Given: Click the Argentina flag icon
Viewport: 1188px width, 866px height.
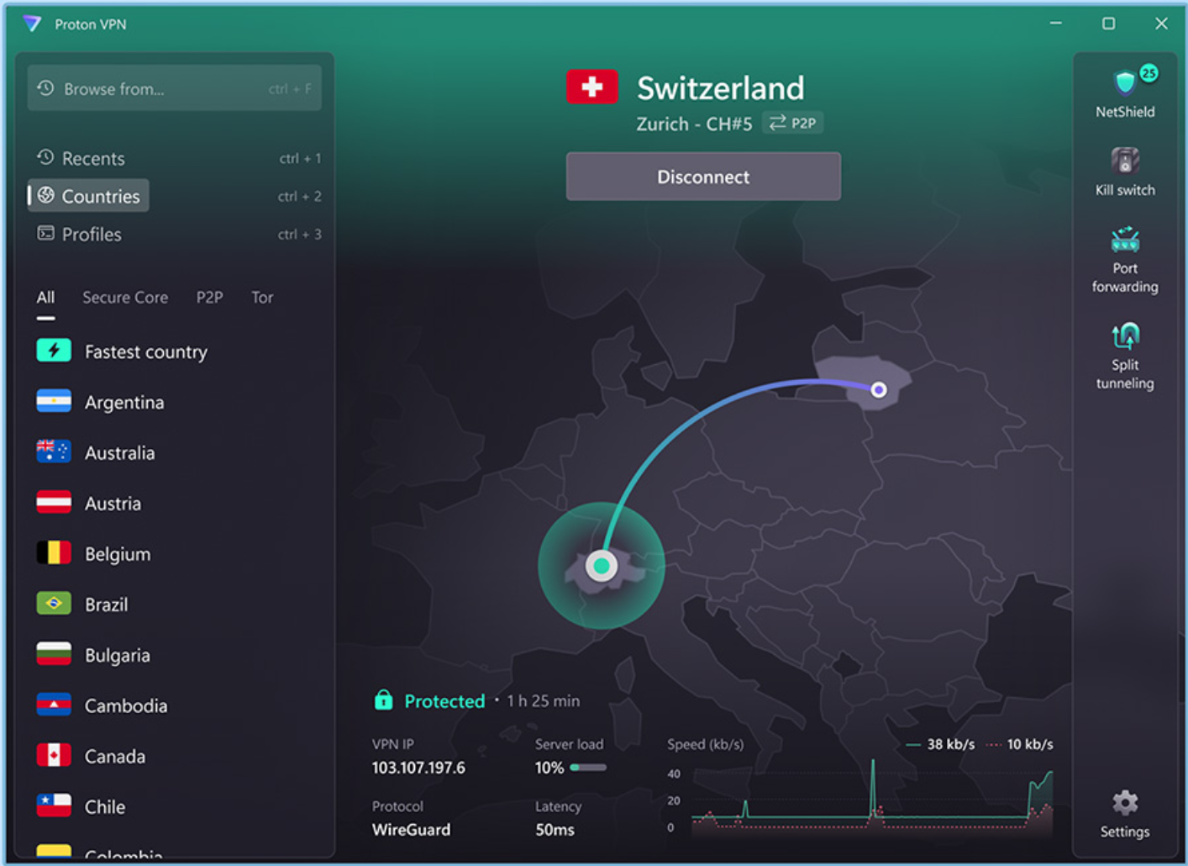Looking at the screenshot, I should pyautogui.click(x=54, y=401).
